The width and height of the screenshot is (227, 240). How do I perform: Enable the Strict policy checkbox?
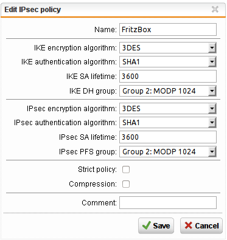(x=126, y=170)
